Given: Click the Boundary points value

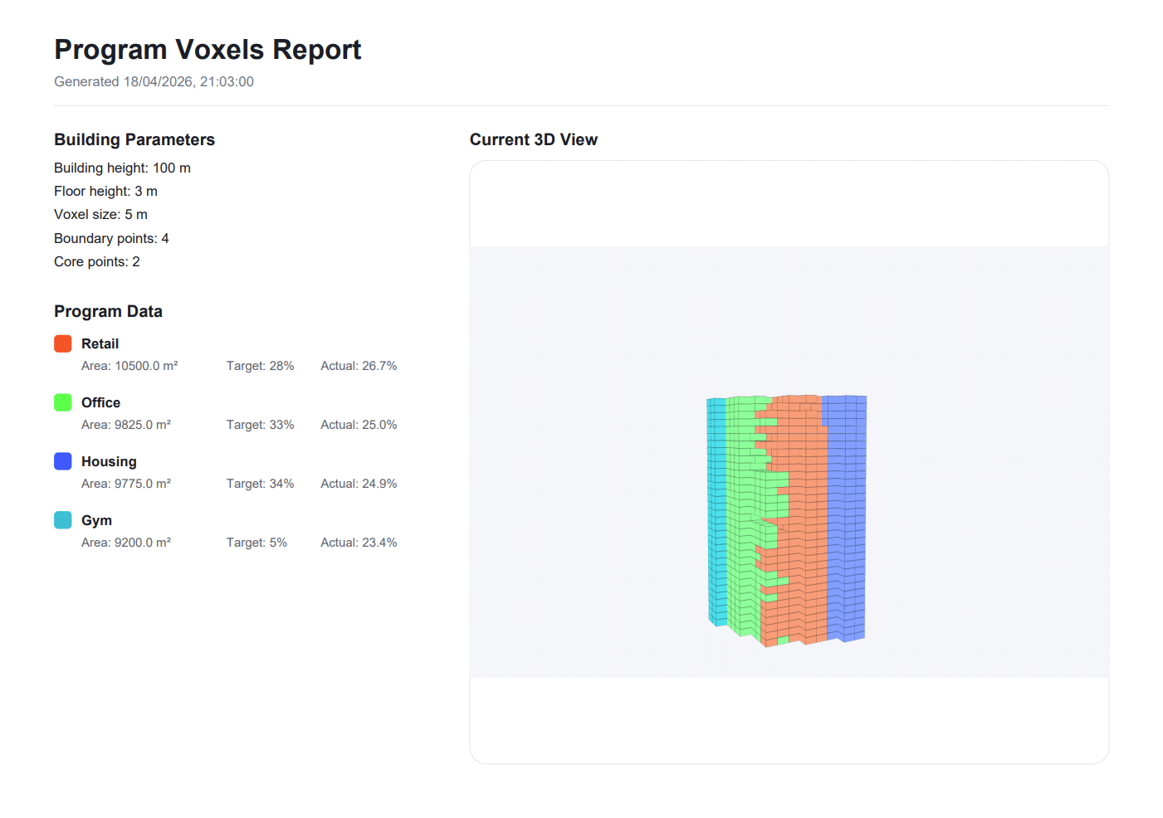Looking at the screenshot, I should tap(164, 238).
